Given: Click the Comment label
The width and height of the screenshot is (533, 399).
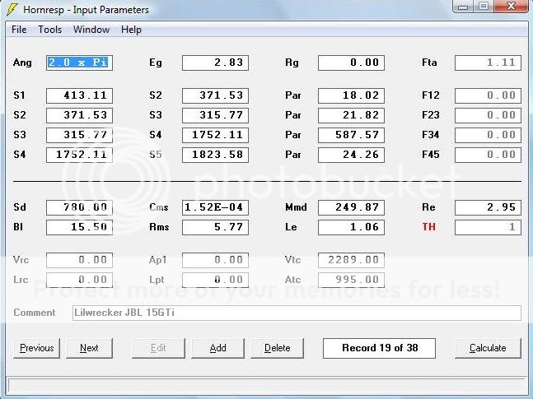Looking at the screenshot, I should (x=35, y=313).
